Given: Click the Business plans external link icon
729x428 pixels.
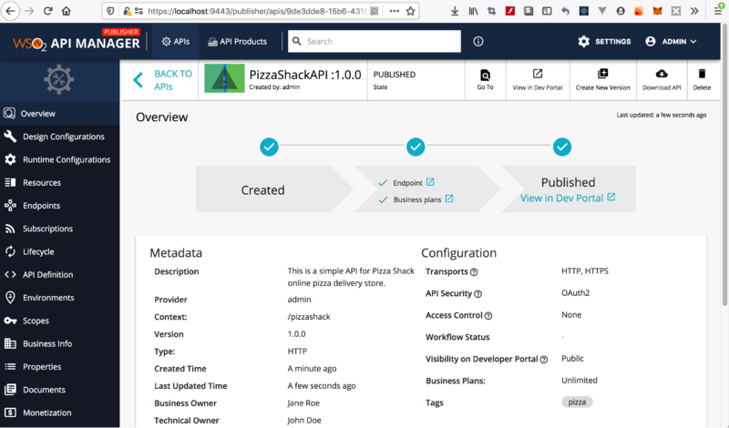Looking at the screenshot, I should [448, 199].
